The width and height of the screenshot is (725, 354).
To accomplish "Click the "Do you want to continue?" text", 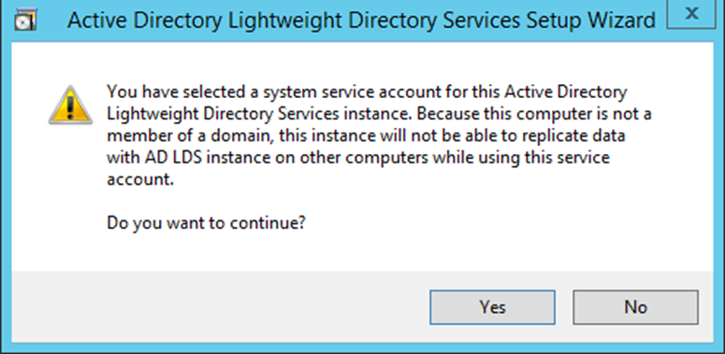I will pos(206,223).
